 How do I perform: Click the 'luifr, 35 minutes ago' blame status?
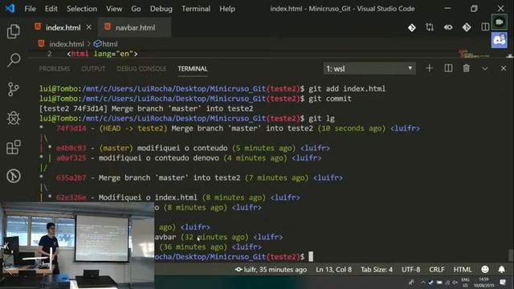271,270
